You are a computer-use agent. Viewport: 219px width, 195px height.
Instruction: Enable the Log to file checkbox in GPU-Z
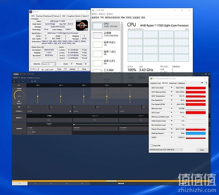[x=152, y=145]
